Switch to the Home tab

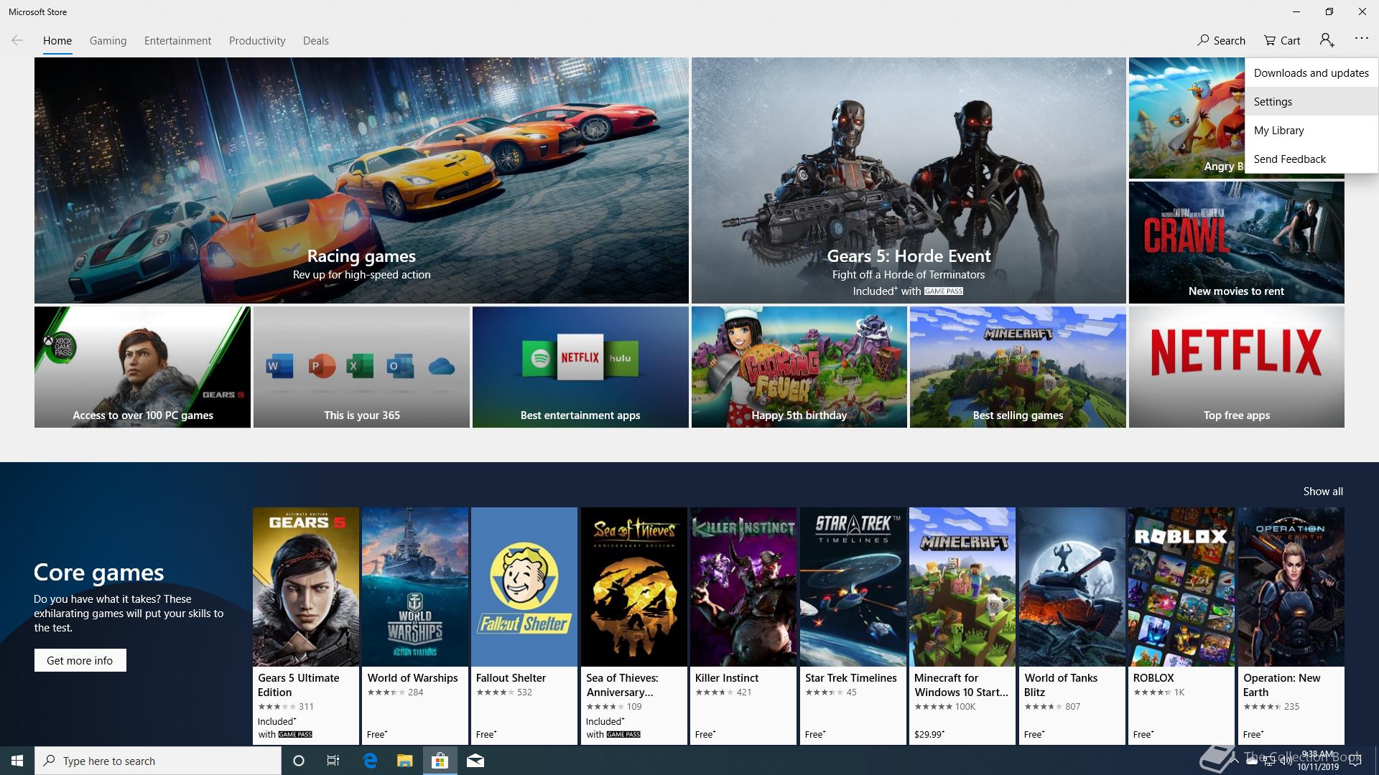pyautogui.click(x=57, y=41)
